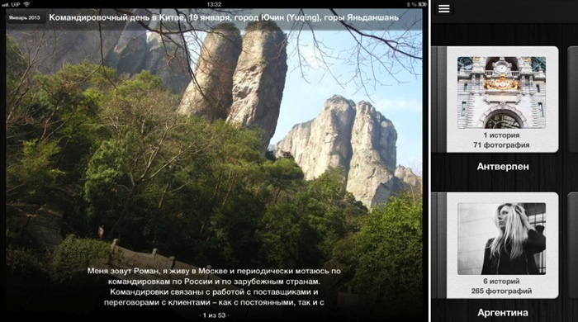
Task: Open the hamburger menu button
Action: [x=444, y=8]
